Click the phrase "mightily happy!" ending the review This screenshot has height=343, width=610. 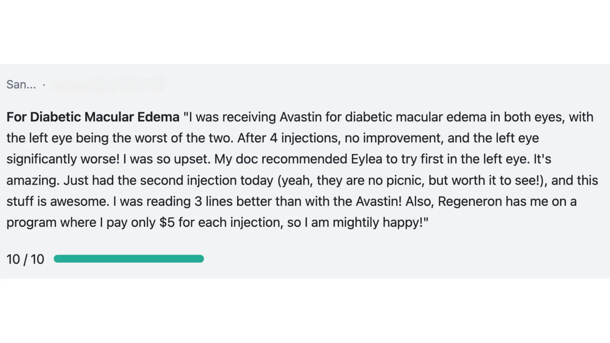point(380,223)
